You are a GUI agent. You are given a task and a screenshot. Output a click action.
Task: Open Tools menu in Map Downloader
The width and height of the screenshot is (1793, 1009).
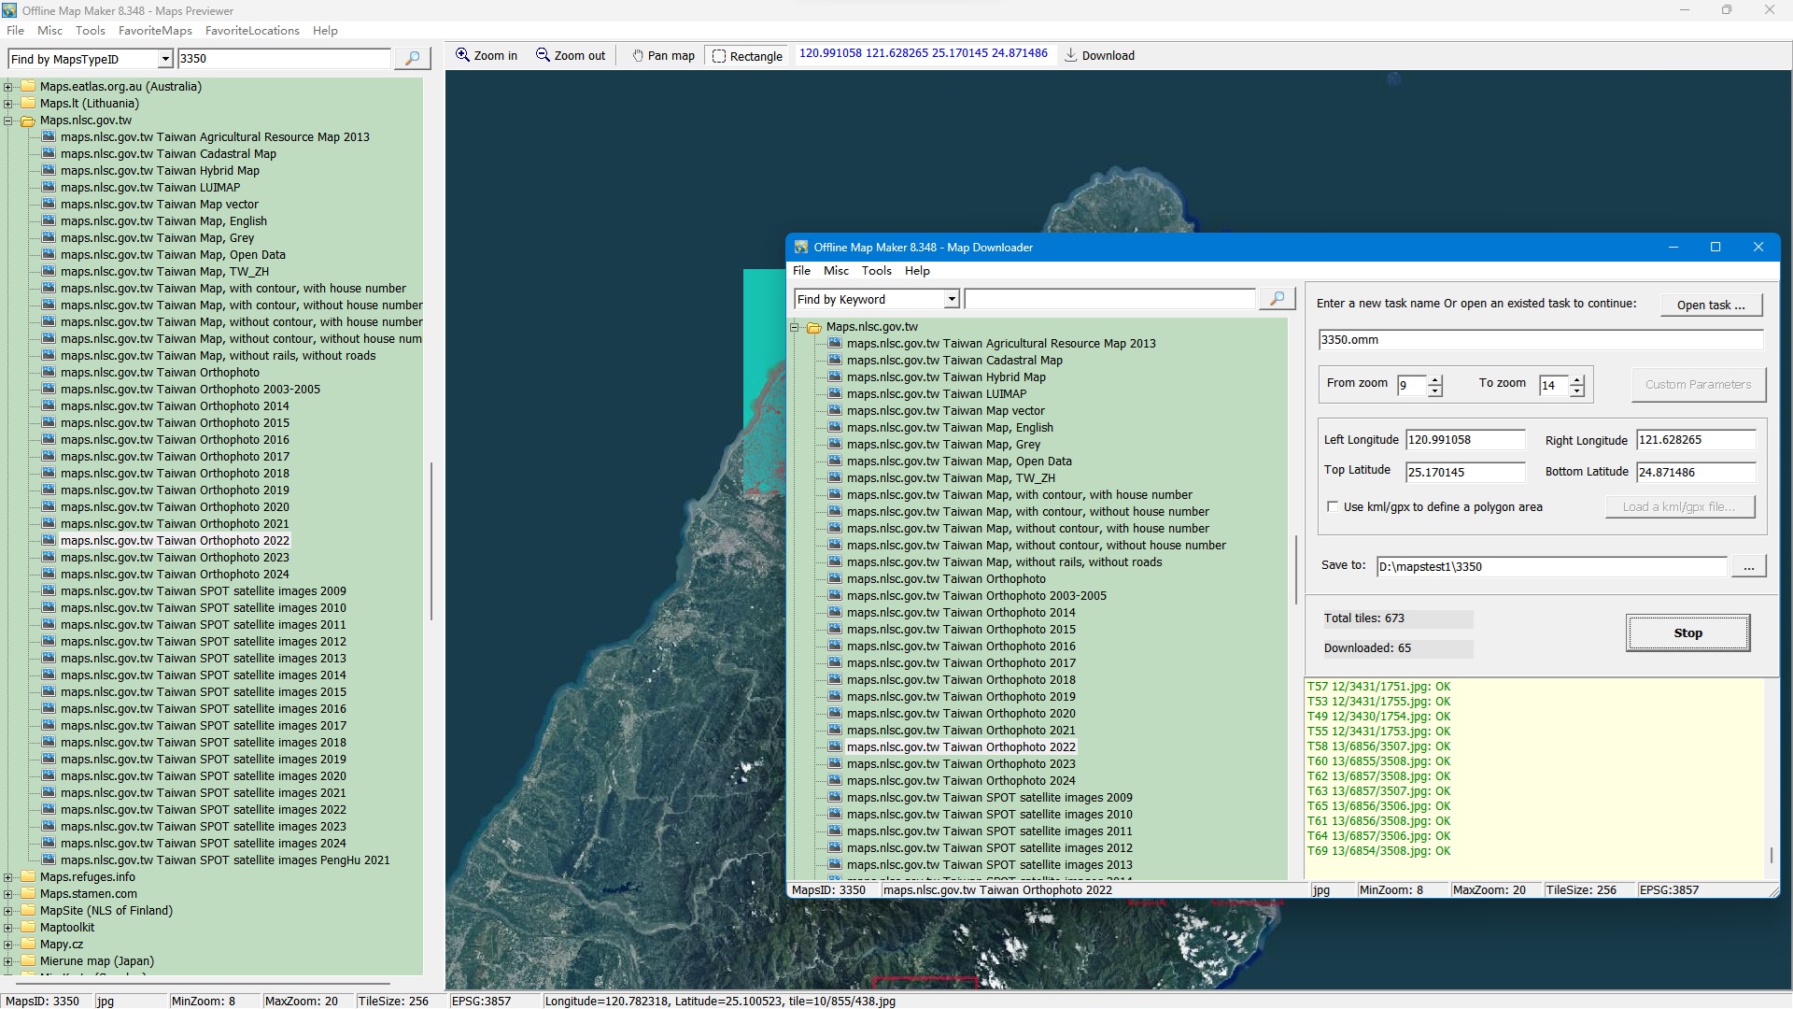876,271
